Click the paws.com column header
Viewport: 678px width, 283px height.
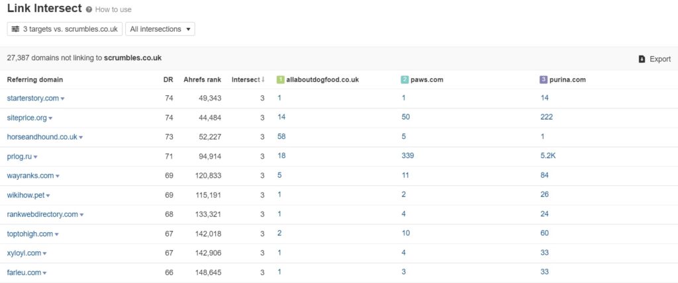point(426,79)
